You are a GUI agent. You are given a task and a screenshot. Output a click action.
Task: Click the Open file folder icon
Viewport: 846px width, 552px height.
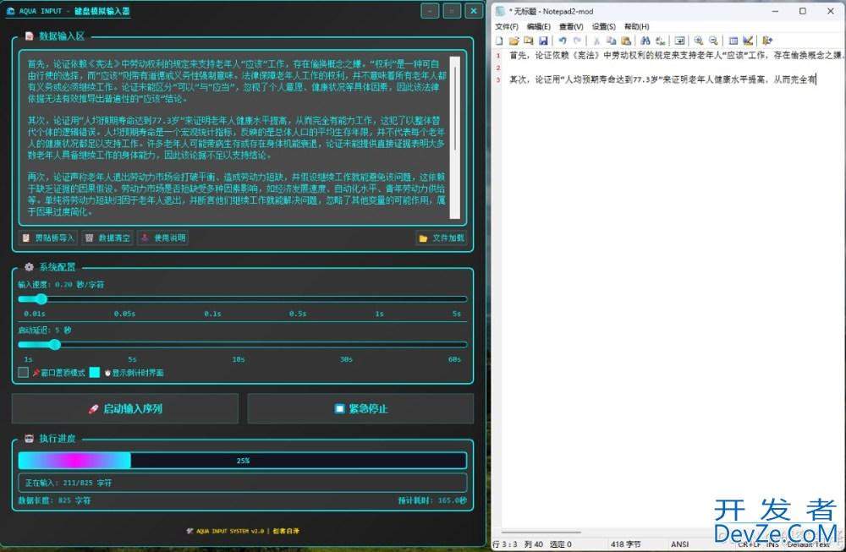[x=514, y=41]
